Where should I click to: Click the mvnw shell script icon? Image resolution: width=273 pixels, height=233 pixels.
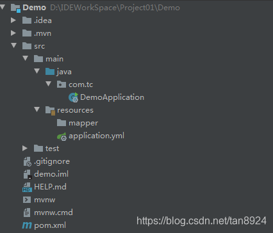[x=27, y=200]
